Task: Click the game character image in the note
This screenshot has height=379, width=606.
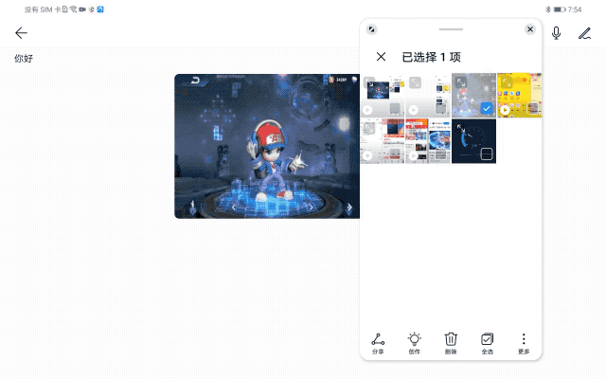Action: click(267, 146)
